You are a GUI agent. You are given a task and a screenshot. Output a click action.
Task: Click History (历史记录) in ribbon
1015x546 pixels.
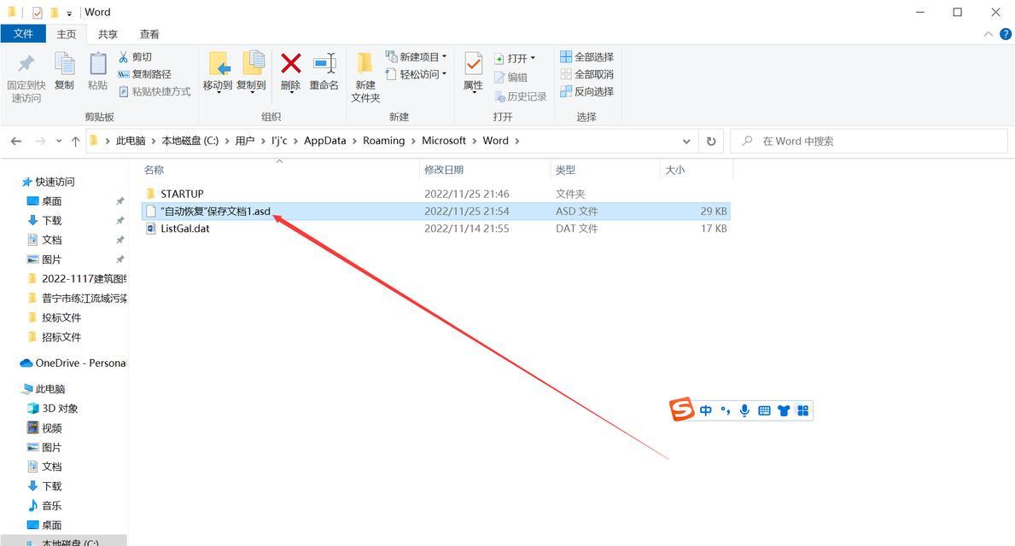[521, 96]
